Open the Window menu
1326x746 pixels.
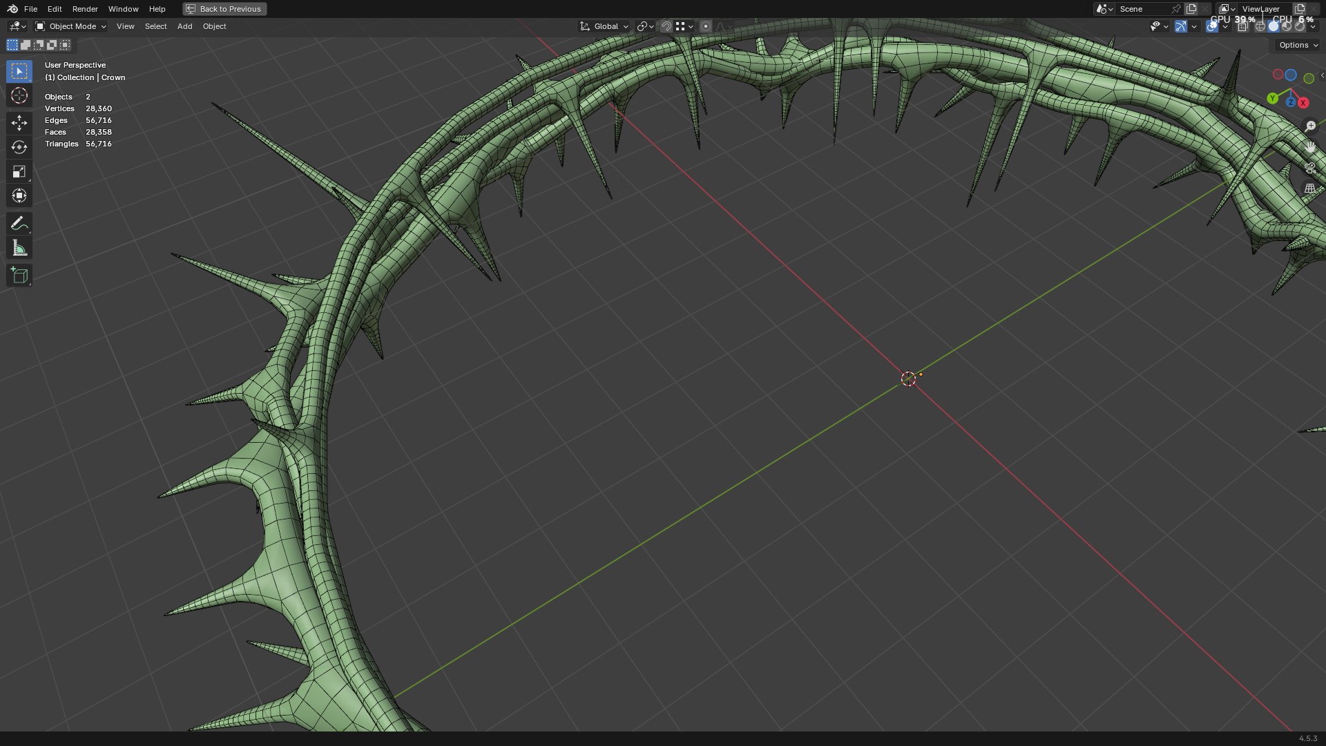123,9
